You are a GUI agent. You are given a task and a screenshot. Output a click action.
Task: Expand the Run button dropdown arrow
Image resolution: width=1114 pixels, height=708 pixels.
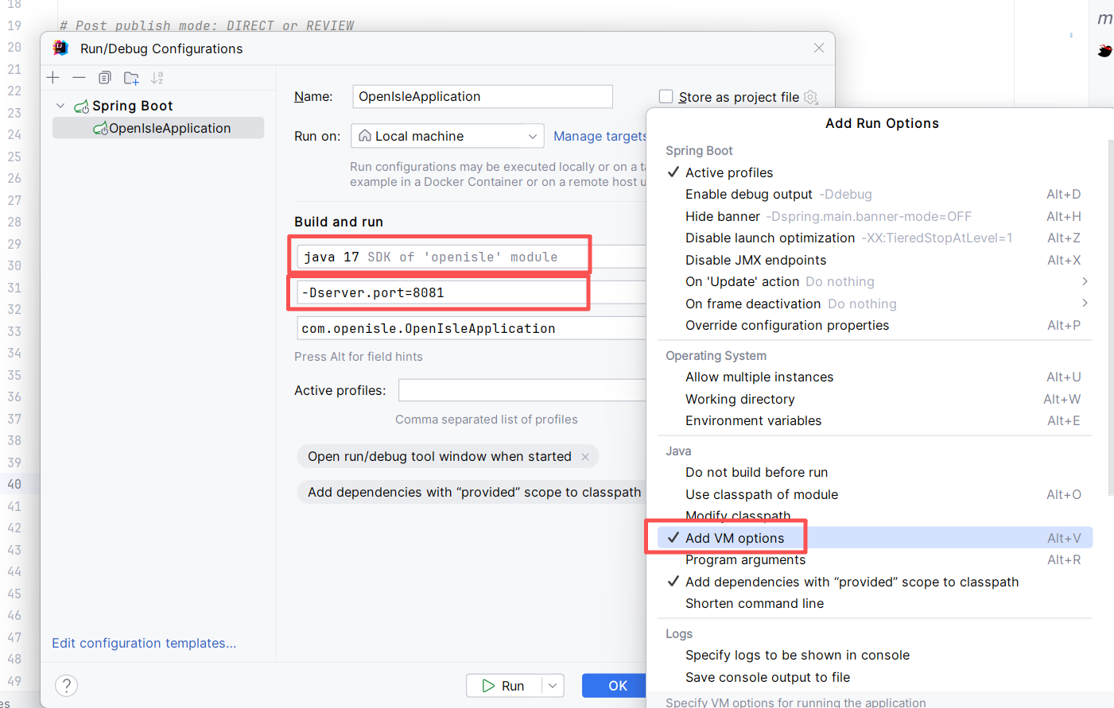553,686
